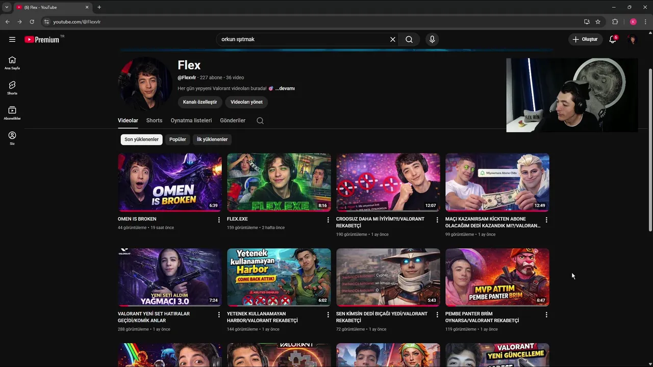Open options for CROOSUZ DAHA MI İYİYİM video
This screenshot has height=367, width=653.
pyautogui.click(x=437, y=220)
